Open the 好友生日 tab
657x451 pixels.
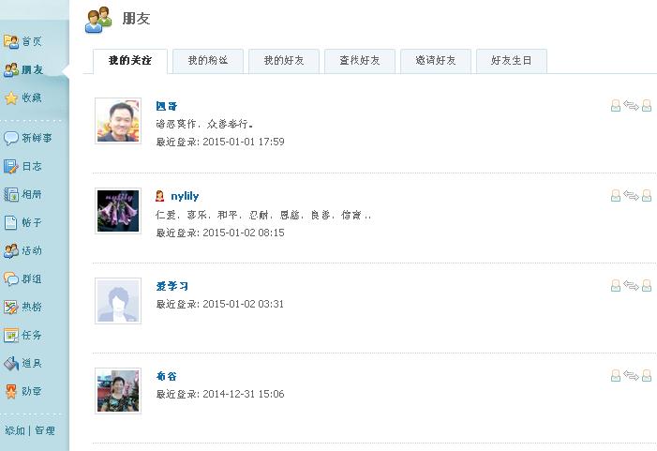click(511, 61)
